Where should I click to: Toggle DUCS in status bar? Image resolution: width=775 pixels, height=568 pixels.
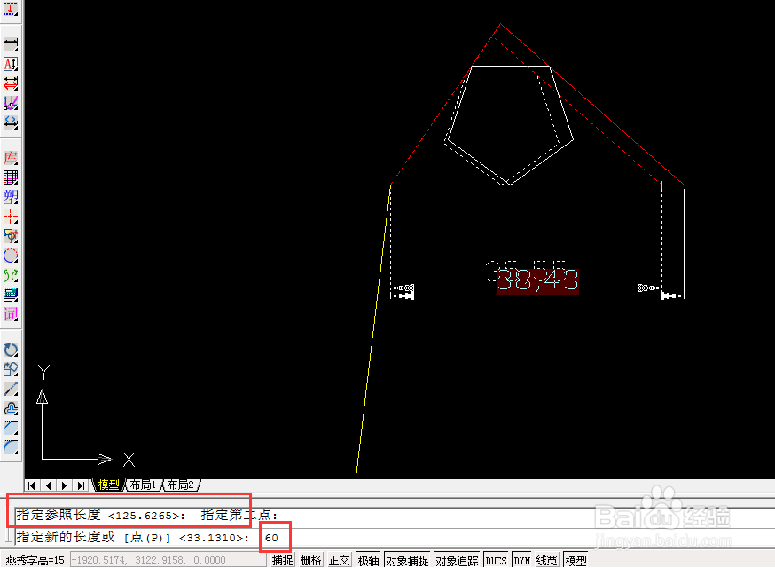click(497, 560)
